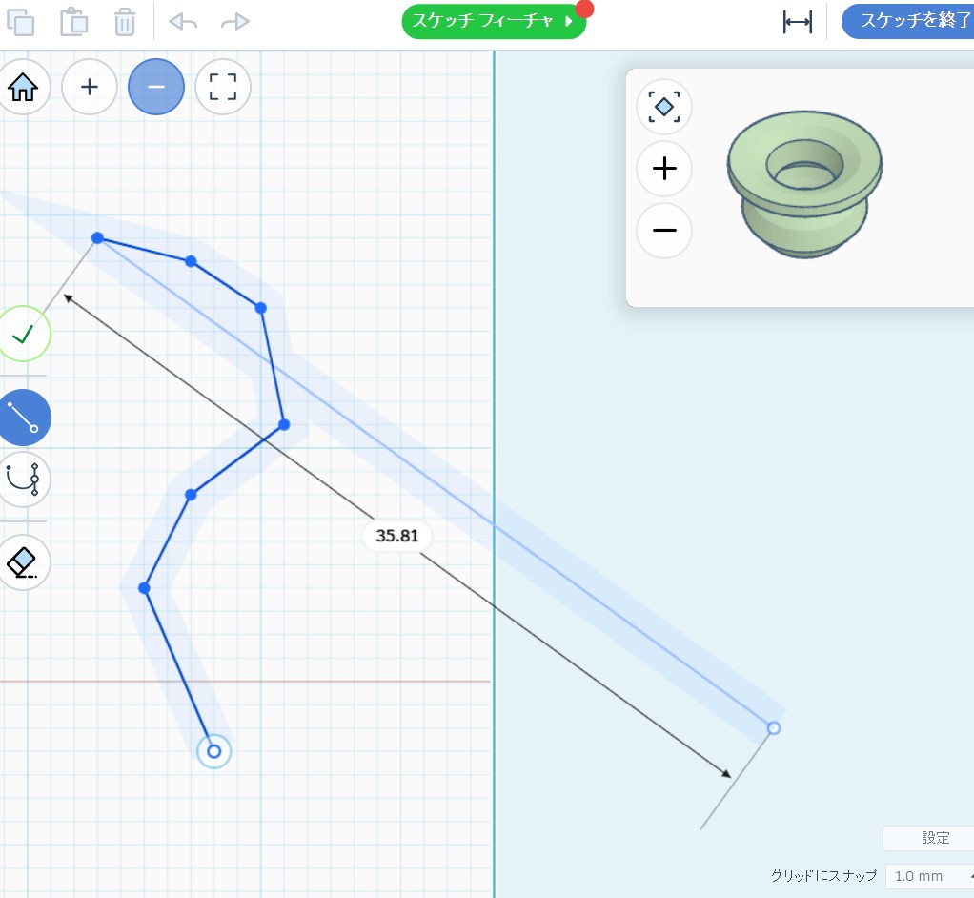Zoom in on the sketch canvas
The height and width of the screenshot is (898, 974).
pos(90,87)
